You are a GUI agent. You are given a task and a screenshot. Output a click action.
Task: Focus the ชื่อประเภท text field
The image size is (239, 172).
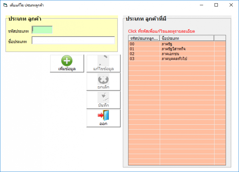(73, 40)
